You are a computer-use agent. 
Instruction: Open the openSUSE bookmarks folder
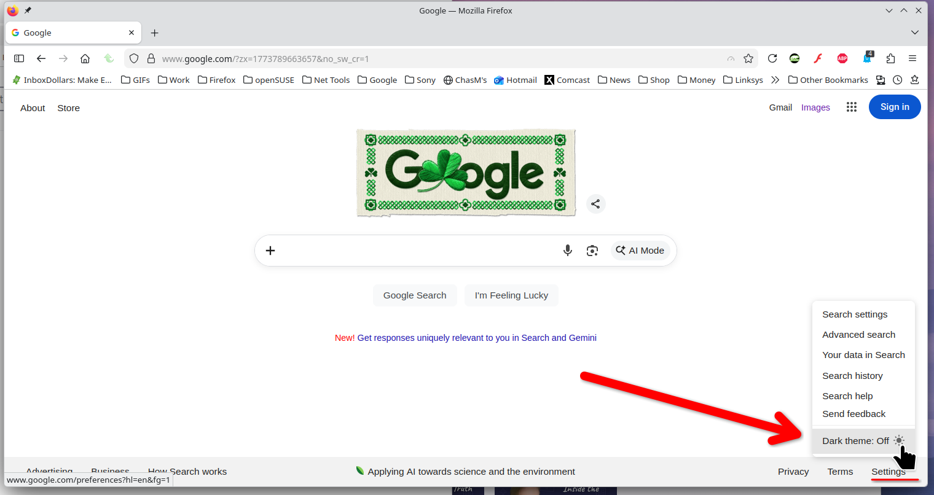(269, 80)
